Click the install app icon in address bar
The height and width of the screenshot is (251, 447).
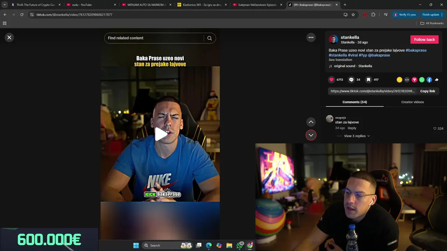(345, 15)
